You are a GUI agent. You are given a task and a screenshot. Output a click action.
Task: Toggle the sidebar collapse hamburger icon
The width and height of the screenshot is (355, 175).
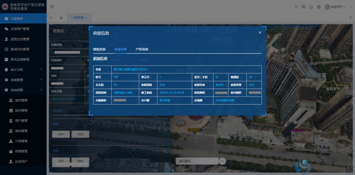(x=52, y=7)
